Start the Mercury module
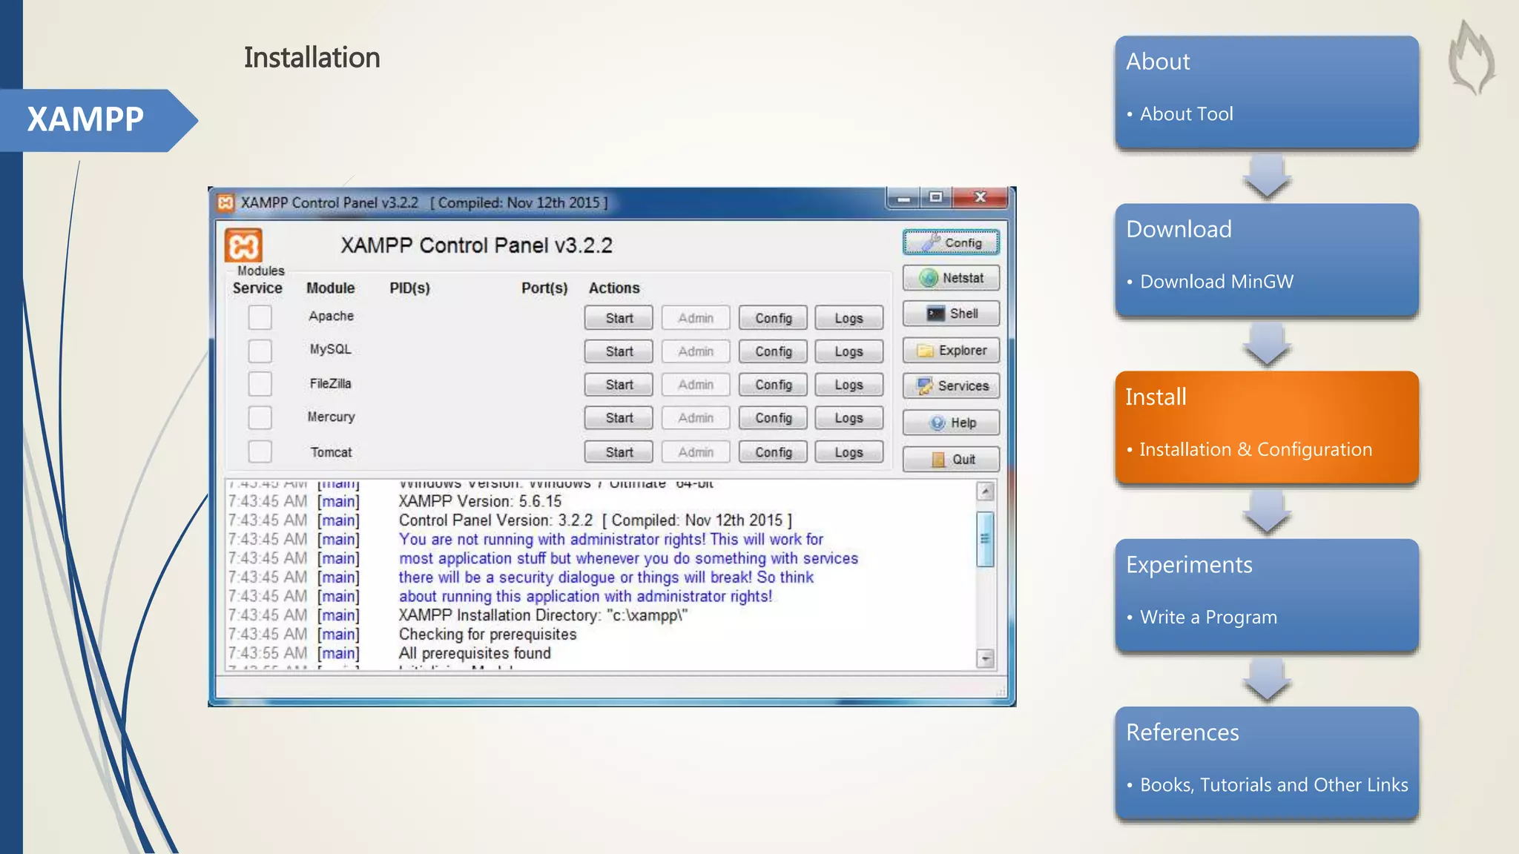 click(x=619, y=418)
